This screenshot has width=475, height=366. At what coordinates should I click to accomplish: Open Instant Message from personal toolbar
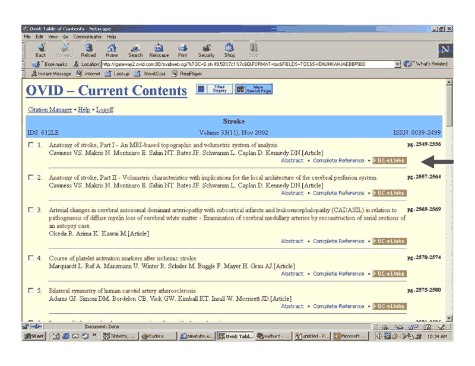51,74
